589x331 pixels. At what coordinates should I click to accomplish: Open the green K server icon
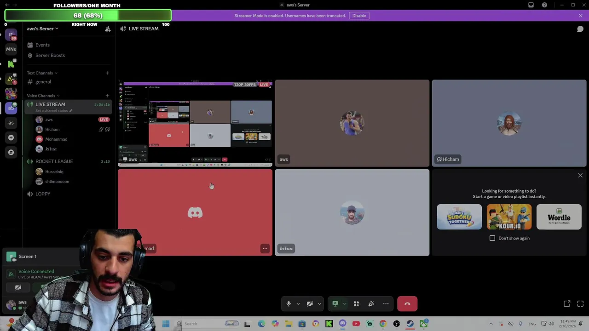(11, 64)
